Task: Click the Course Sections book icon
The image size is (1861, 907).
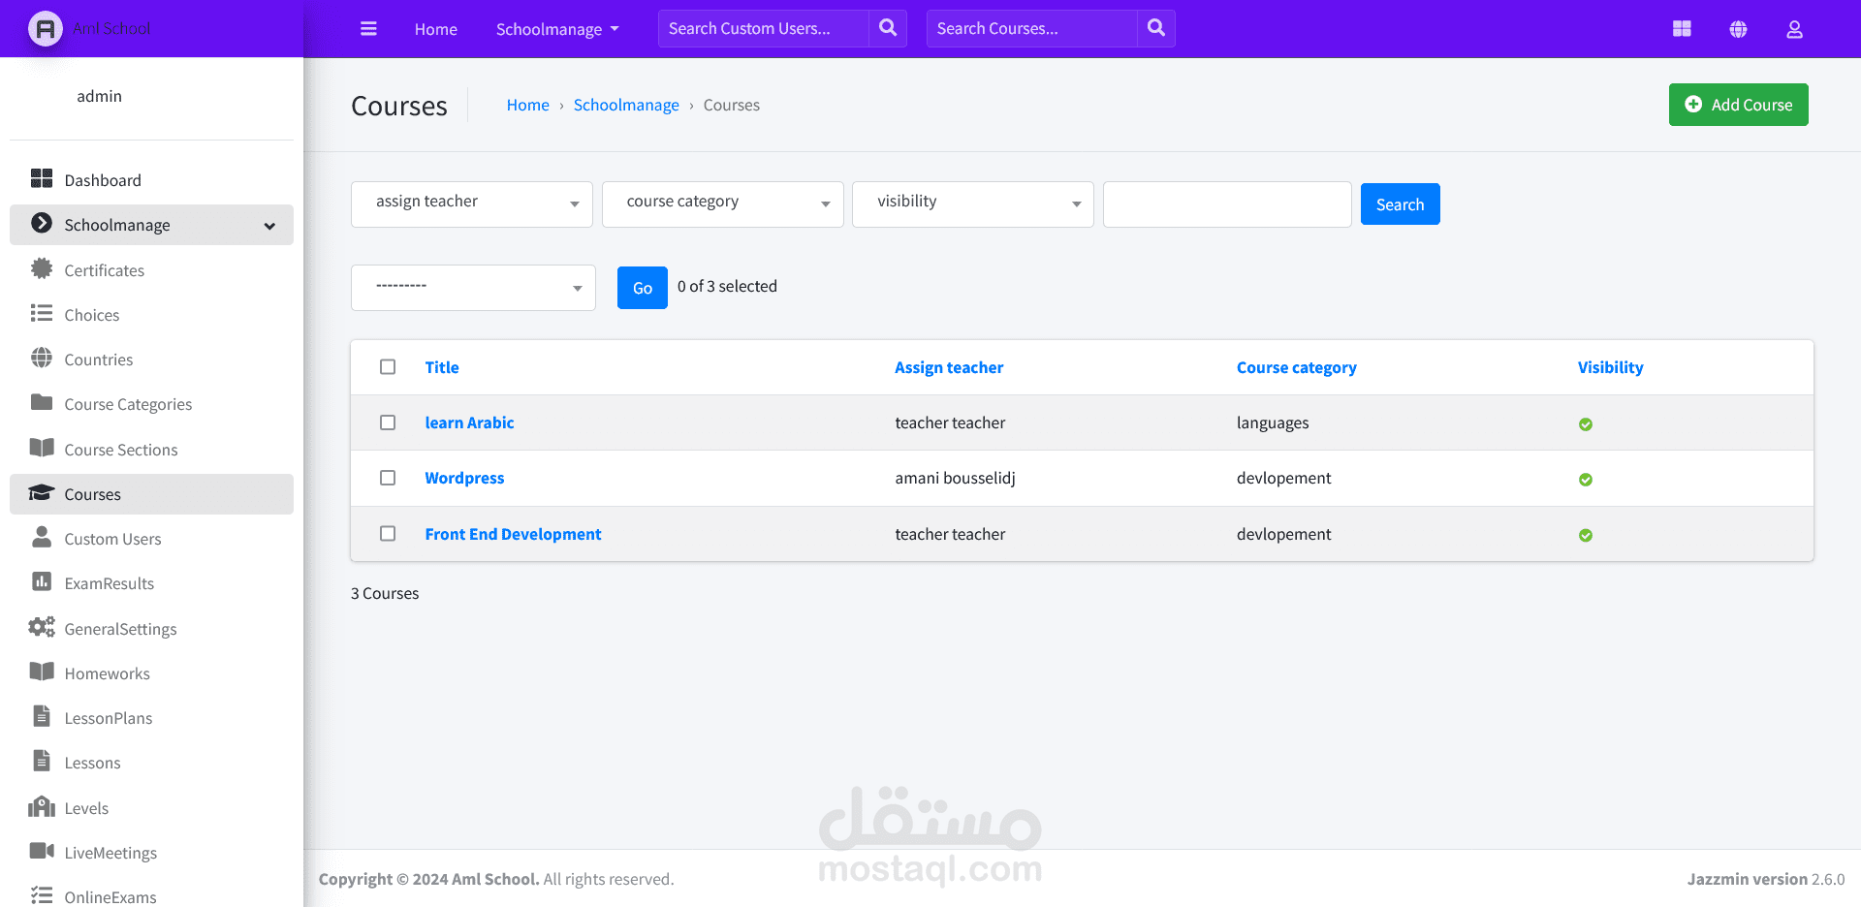Action: [x=42, y=448]
